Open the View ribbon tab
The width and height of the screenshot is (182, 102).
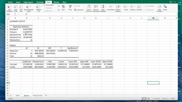64,2
